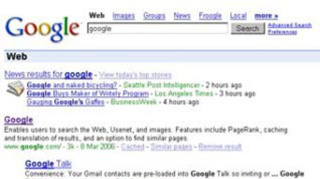
Task: Open Advanced Search link
Action: coord(290,25)
